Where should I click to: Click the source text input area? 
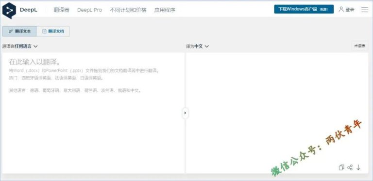point(93,113)
